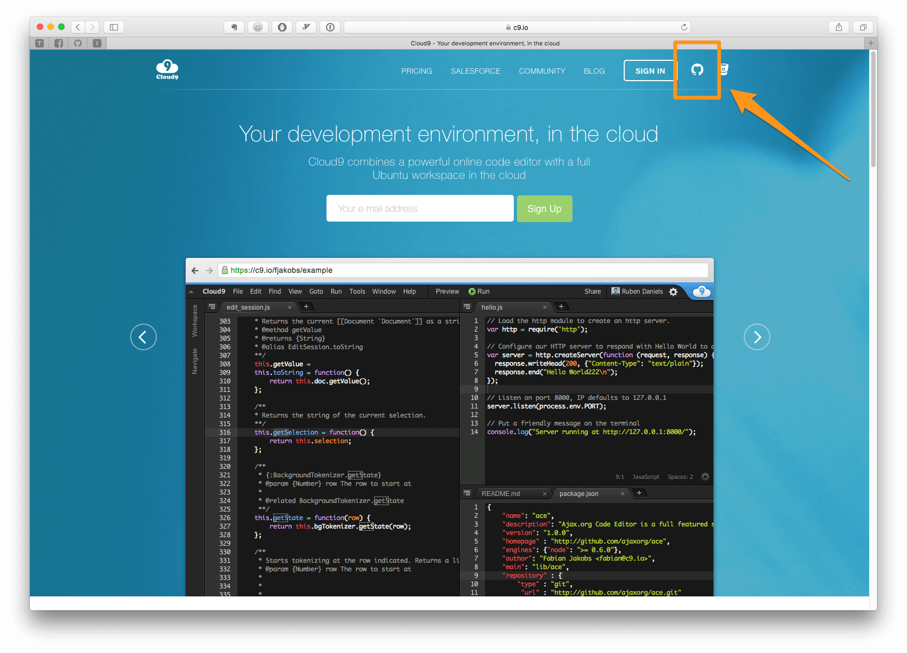Switch to the package.json tab
Image resolution: width=907 pixels, height=653 pixels.
tap(579, 494)
